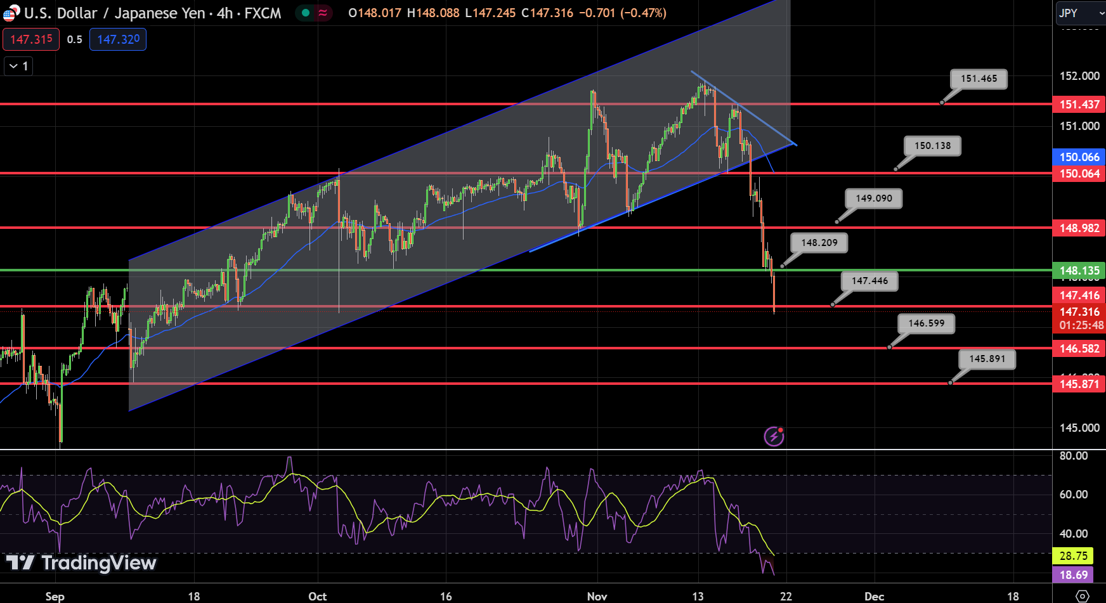Click the 148.982 red price tag
Image resolution: width=1106 pixels, height=603 pixels.
click(x=1079, y=228)
